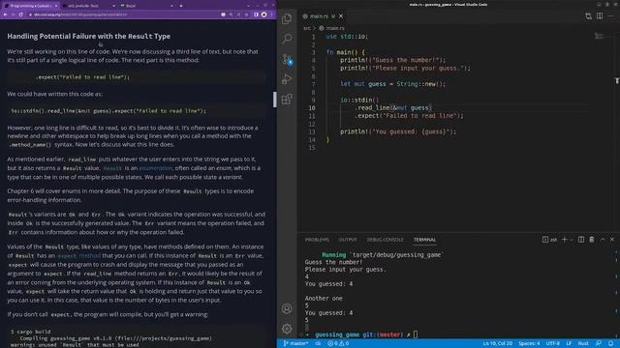620x348 pixels.
Task: Select the third browser tab
Action: [x=145, y=6]
